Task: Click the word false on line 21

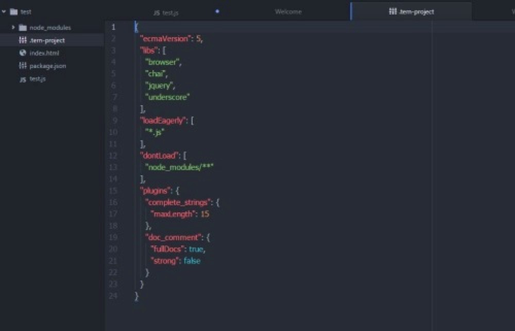Action: tap(192, 261)
